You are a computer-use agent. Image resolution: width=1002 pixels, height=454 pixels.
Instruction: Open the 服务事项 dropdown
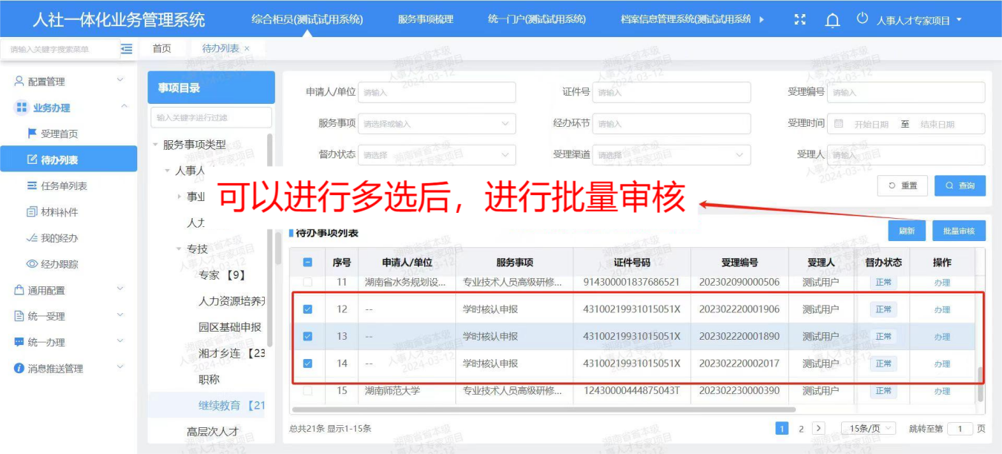437,124
